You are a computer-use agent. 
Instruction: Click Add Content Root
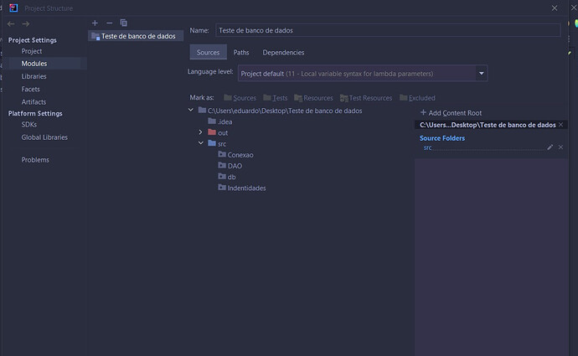click(x=452, y=113)
